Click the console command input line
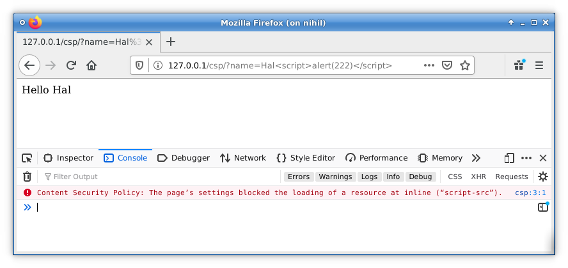The width and height of the screenshot is (568, 268). coord(285,207)
